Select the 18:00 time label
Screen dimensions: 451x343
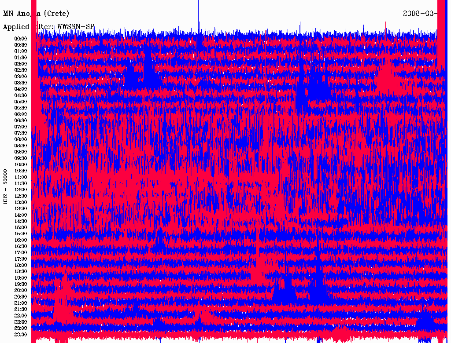(x=21, y=265)
